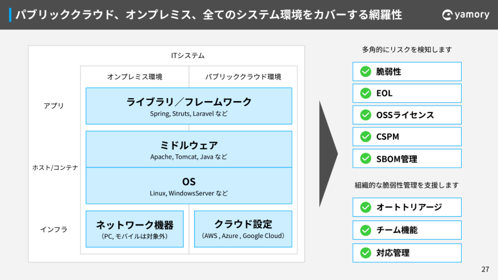498x280 pixels.
Task: Click the オンプレミス環境 column header
Action: 135,77
